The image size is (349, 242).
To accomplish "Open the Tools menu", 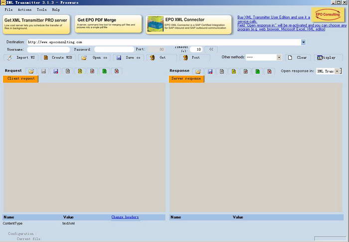I will coord(41,10).
